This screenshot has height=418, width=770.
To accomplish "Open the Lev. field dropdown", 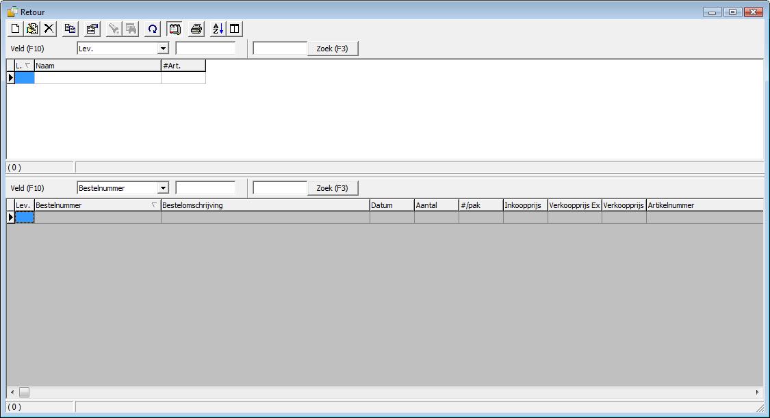I will pos(163,49).
